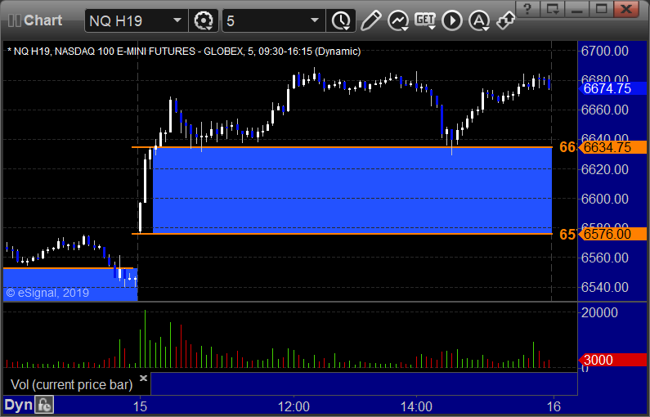Select the upper orange line at 6634.75
650x417 pixels.
342,147
